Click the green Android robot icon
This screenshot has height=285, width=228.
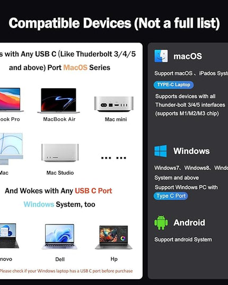tap(161, 223)
